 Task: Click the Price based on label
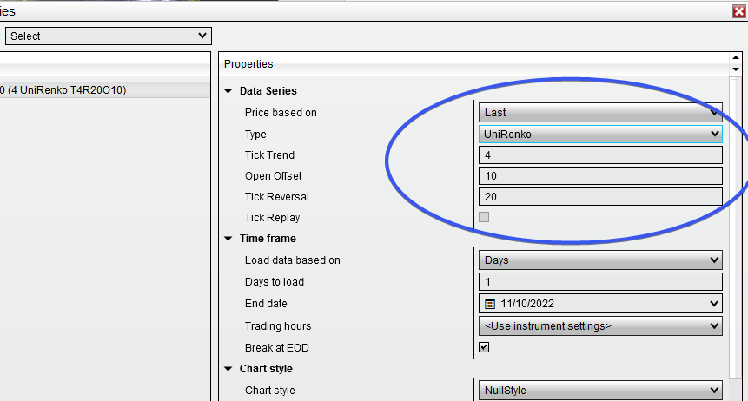281,113
